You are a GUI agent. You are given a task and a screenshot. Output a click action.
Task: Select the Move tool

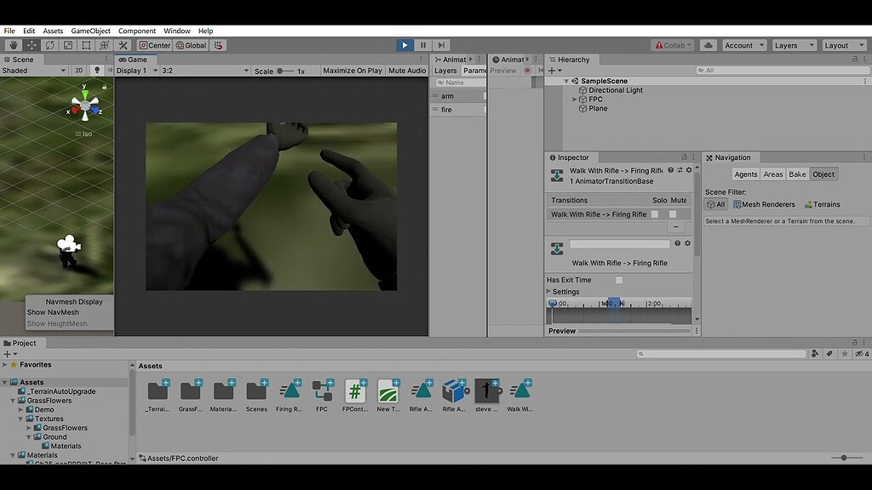(32, 44)
